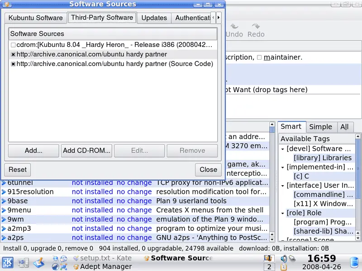Click the tray icon right of the speaker
This screenshot has height=271, width=362.
292,258
